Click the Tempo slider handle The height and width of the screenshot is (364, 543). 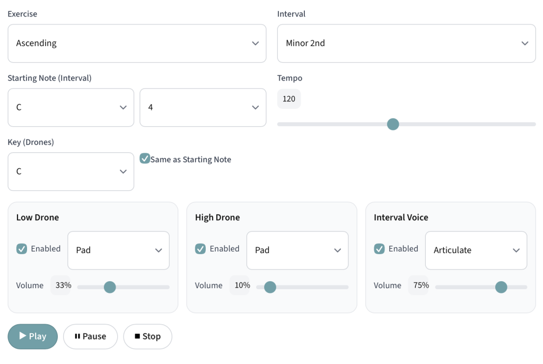[x=393, y=124]
